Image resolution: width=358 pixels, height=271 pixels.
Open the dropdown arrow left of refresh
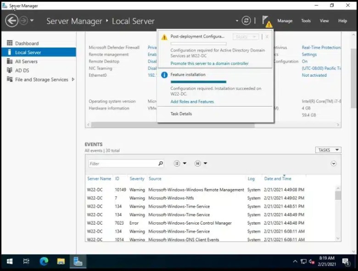click(x=237, y=21)
